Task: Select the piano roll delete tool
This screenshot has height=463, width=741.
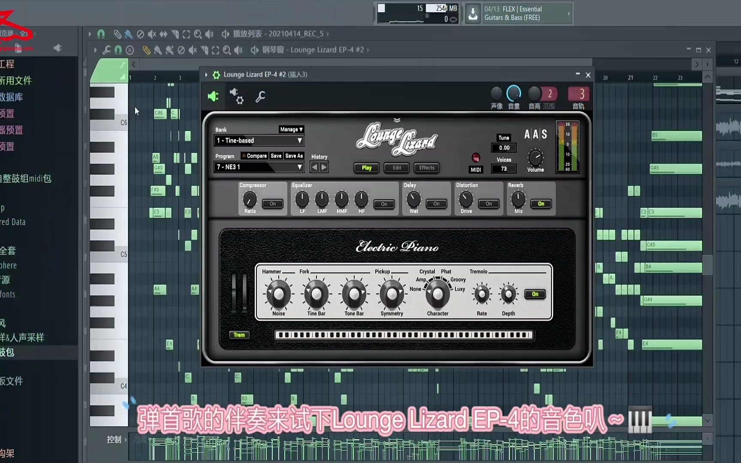Action: point(181,50)
